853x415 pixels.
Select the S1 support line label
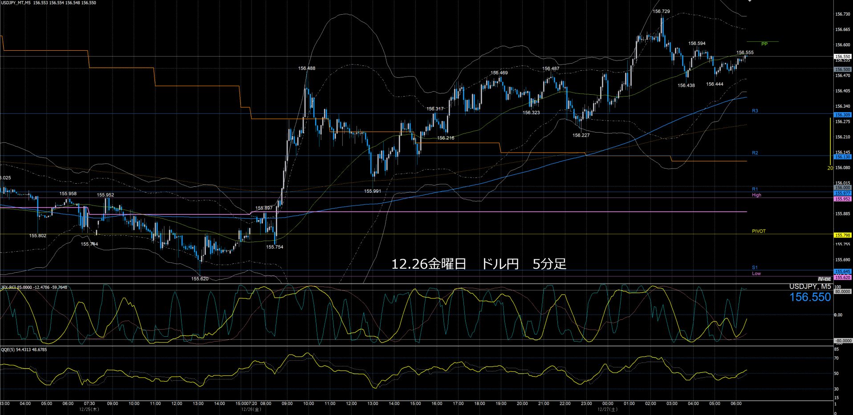coord(755,267)
